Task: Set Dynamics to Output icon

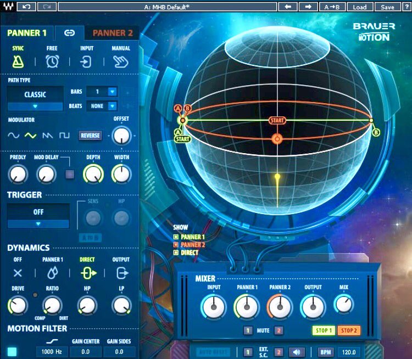Action: point(122,273)
